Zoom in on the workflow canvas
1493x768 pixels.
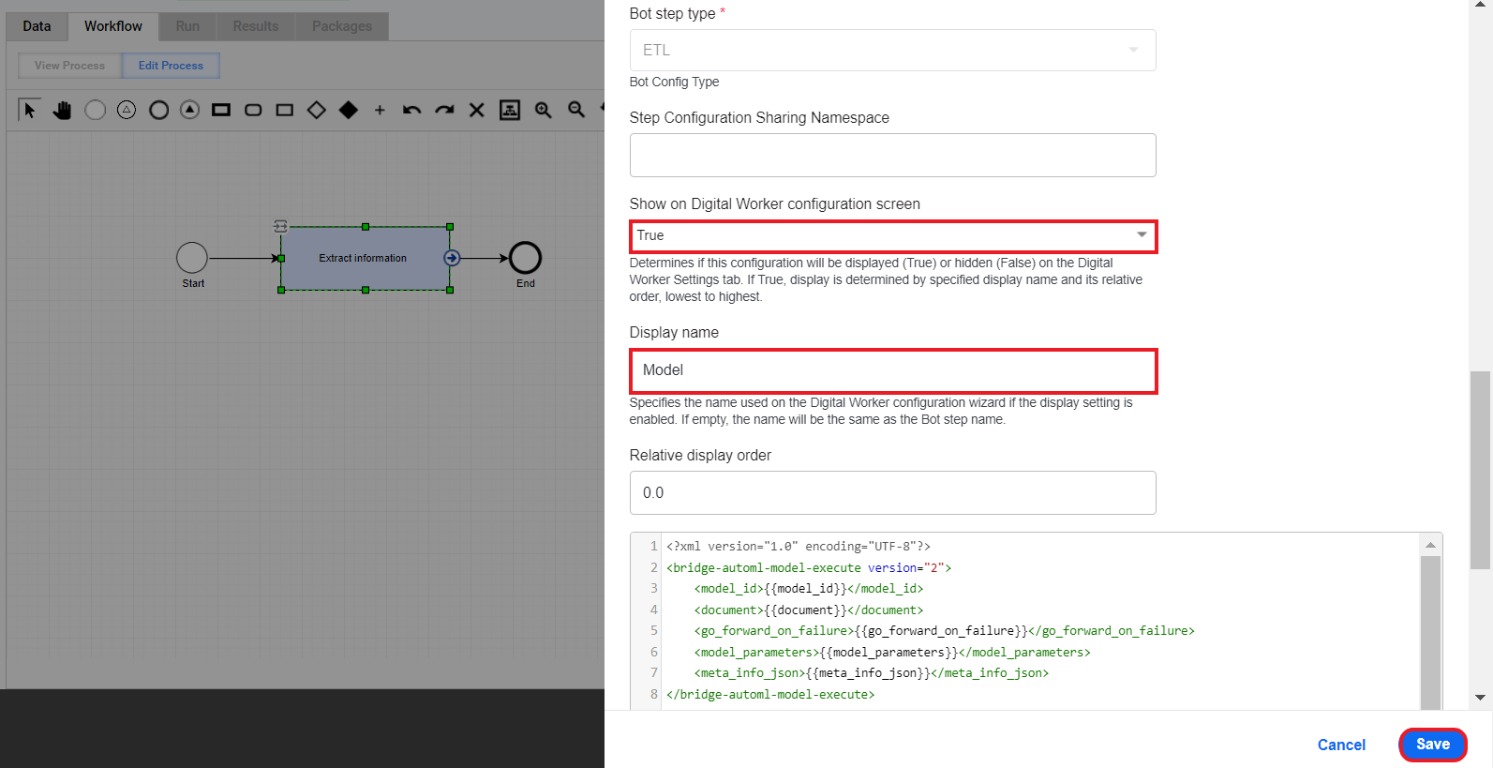pyautogui.click(x=543, y=110)
